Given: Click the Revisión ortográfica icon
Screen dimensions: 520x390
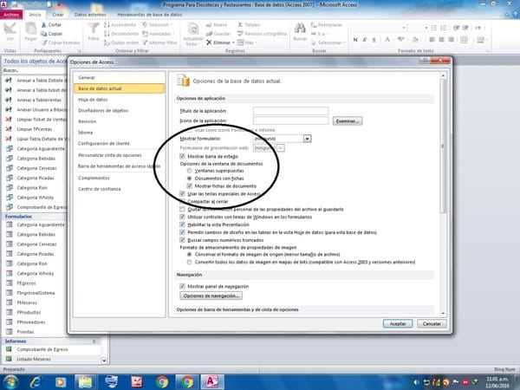Looking at the screenshot, I should coord(240,34).
